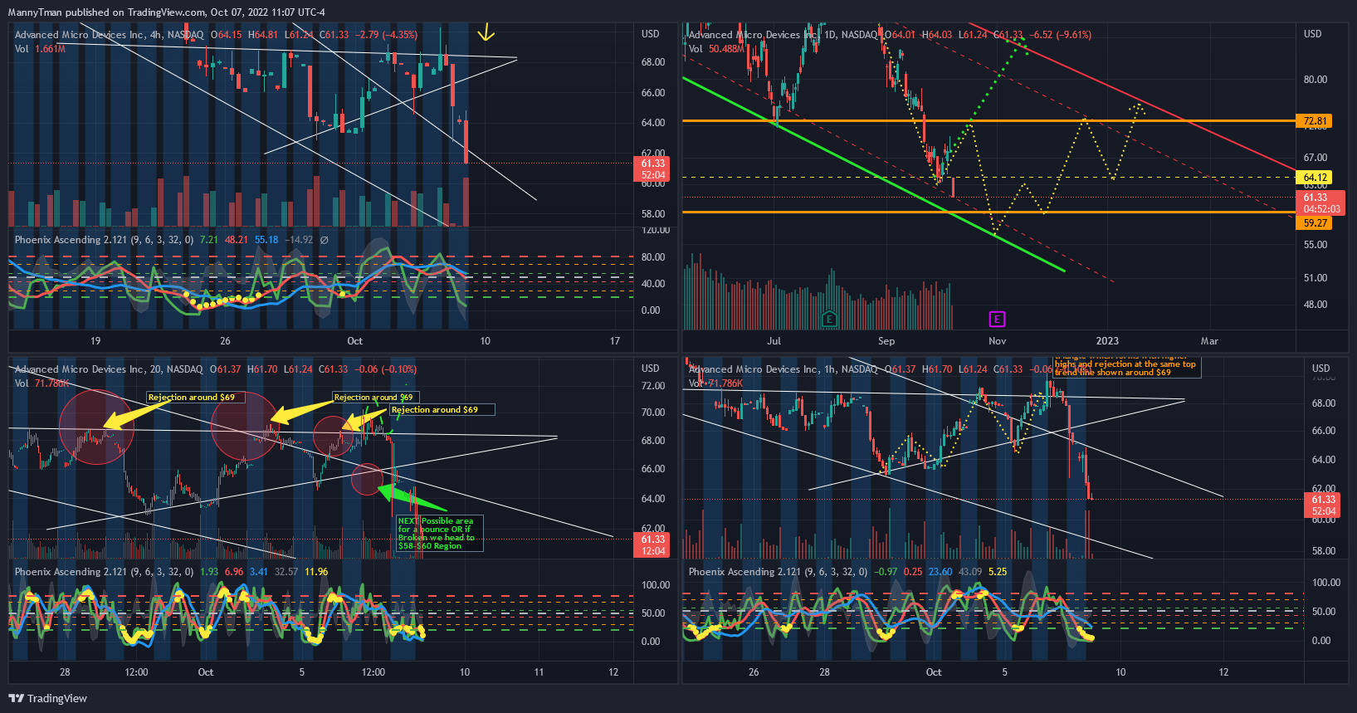Click the 68.00 price level on 4h axis
Image resolution: width=1357 pixels, height=713 pixels.
coord(653,62)
